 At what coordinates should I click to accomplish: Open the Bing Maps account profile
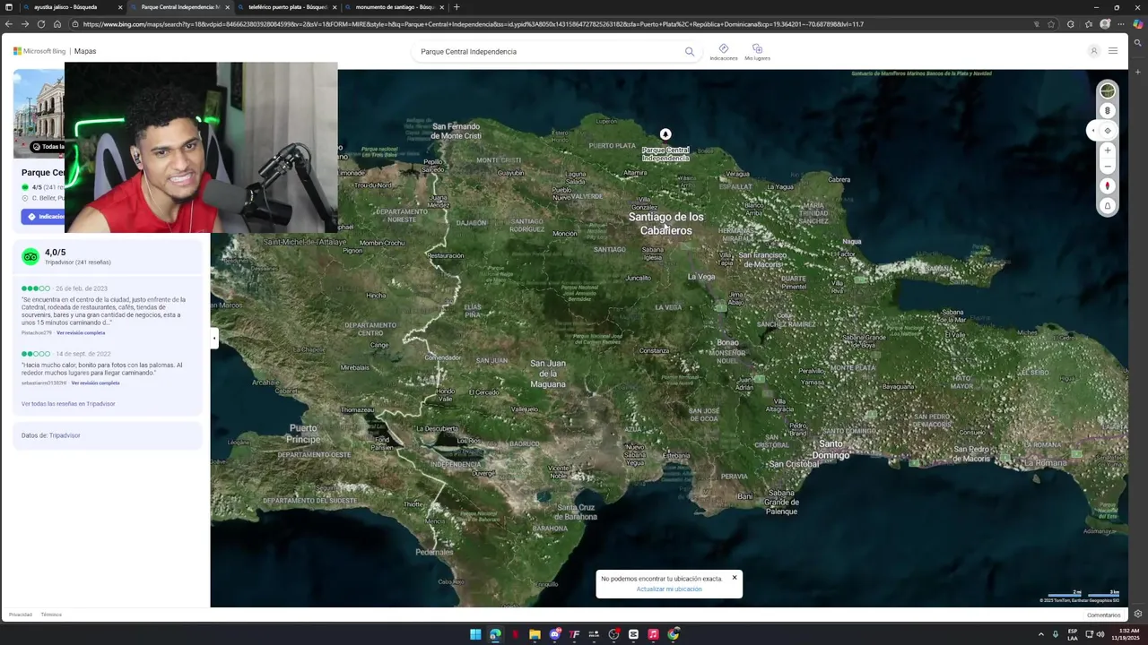pyautogui.click(x=1093, y=51)
